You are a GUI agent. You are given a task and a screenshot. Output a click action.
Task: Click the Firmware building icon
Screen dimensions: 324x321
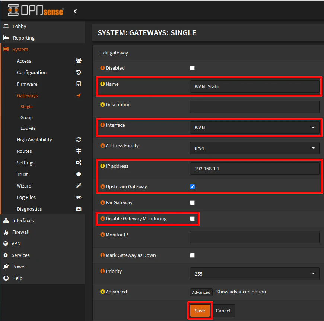coord(79,84)
